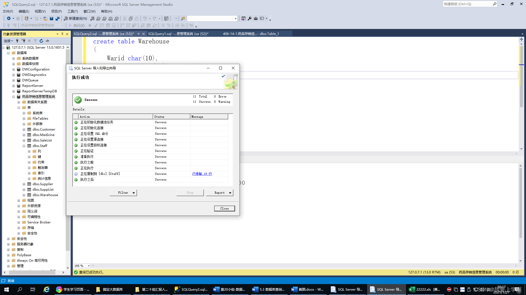The width and height of the screenshot is (526, 295).
Task: Click the Action column header
Action: [x=116, y=117]
